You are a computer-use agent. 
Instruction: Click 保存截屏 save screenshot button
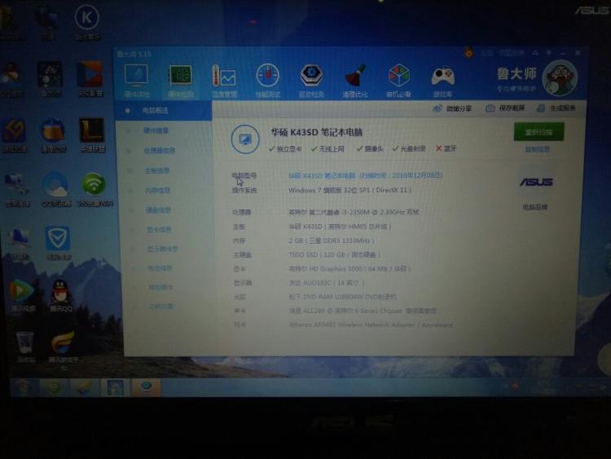click(505, 108)
